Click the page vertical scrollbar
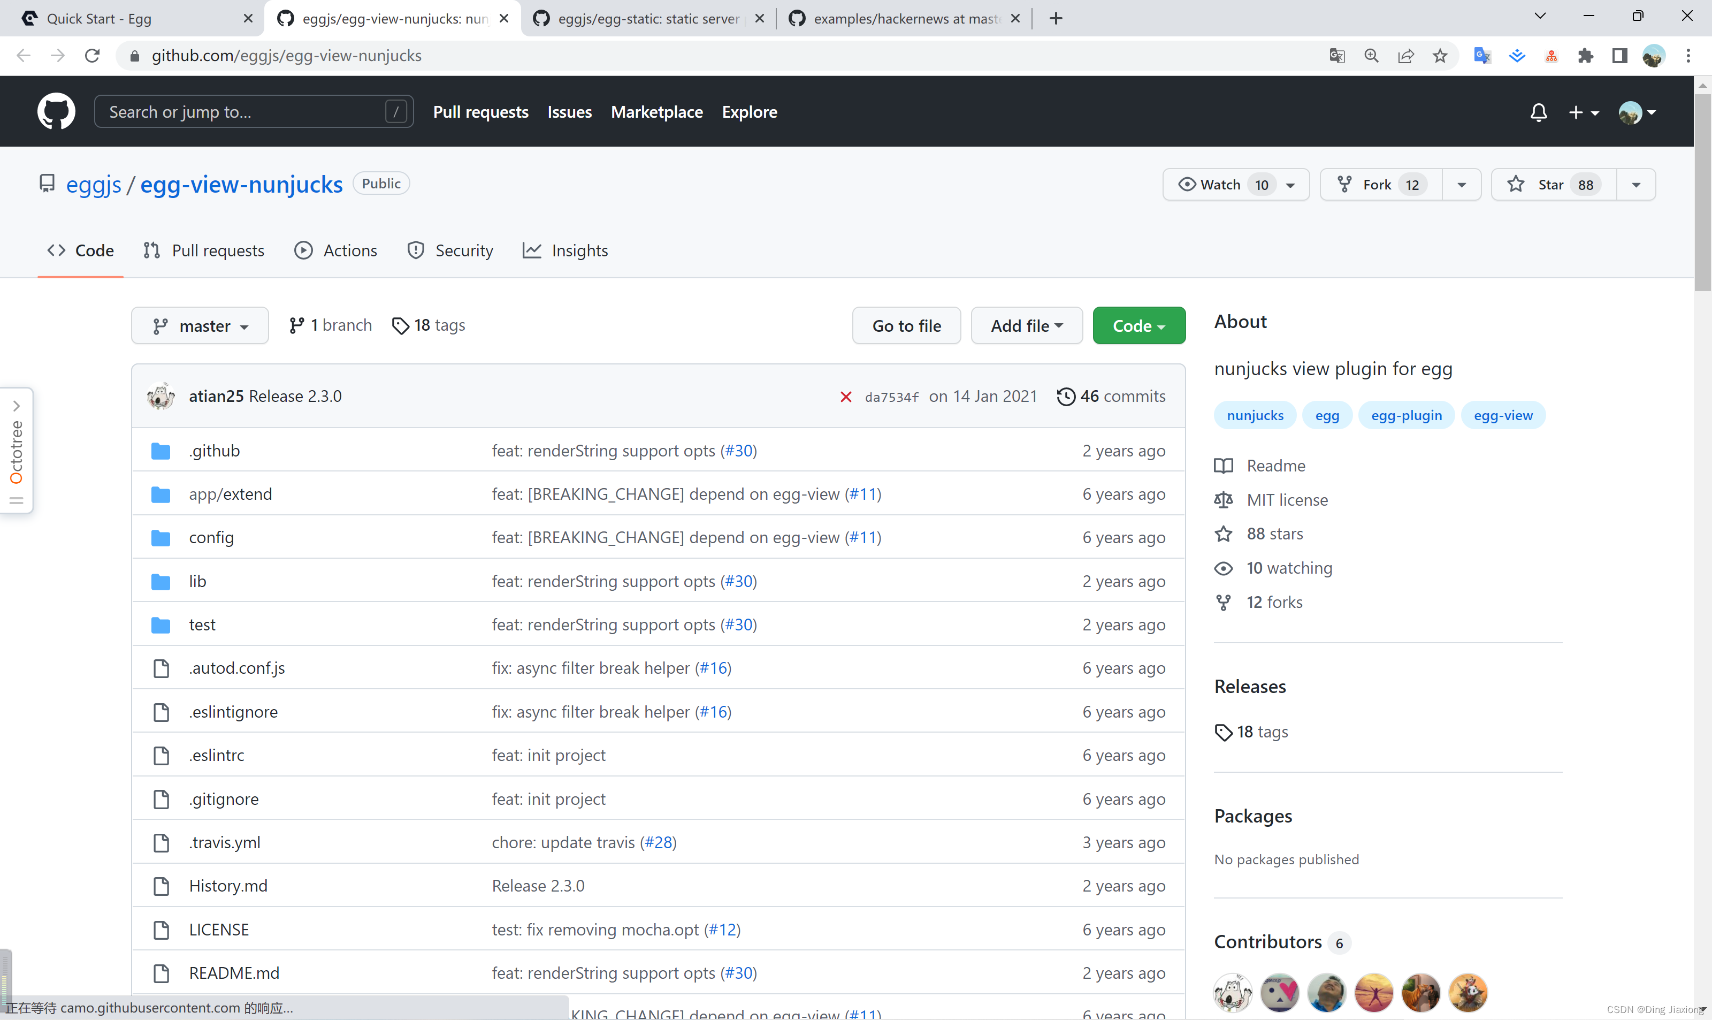Screen dimensions: 1712x1020 [1702, 194]
